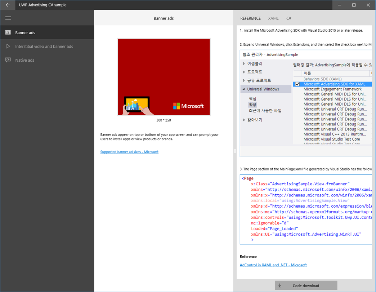This screenshot has width=376, height=292.
Task: Open AdControl in XAML and .NET link
Action: click(273, 265)
